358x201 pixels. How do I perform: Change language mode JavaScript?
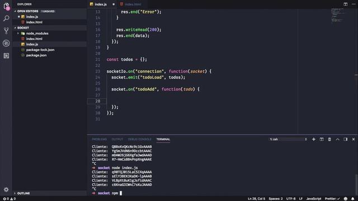coord(314,199)
